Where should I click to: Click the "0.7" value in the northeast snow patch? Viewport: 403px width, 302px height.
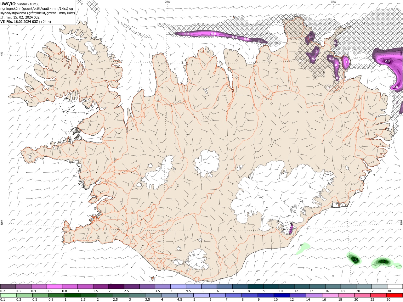[x=337, y=65]
